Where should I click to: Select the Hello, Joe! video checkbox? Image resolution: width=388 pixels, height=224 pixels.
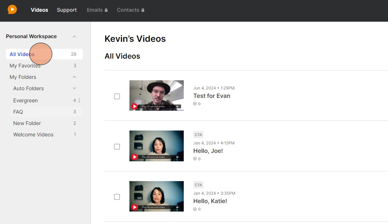click(117, 147)
